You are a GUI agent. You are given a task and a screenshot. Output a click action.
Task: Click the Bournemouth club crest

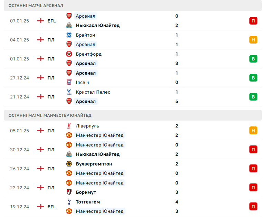coord(69,192)
